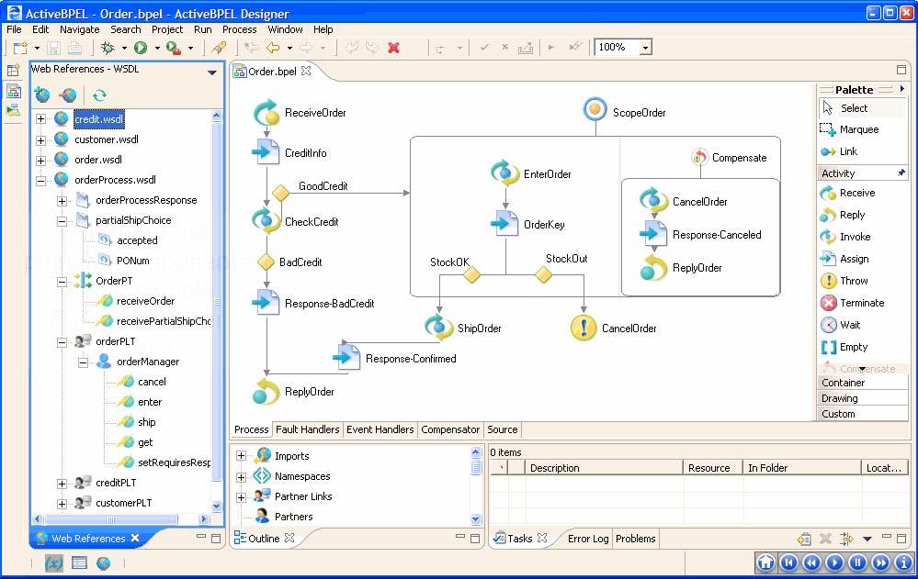The width and height of the screenshot is (918, 579).
Task: Expand the customer.wsdl tree node
Action: click(40, 139)
